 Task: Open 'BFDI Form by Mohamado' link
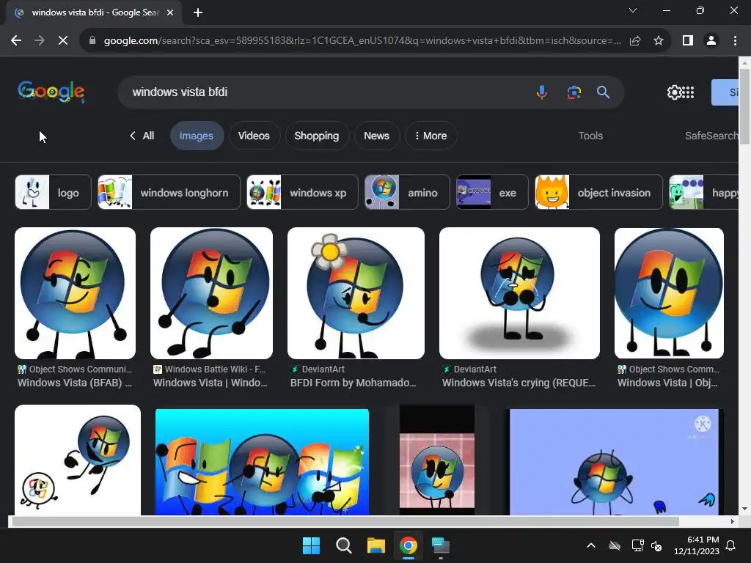coord(353,383)
